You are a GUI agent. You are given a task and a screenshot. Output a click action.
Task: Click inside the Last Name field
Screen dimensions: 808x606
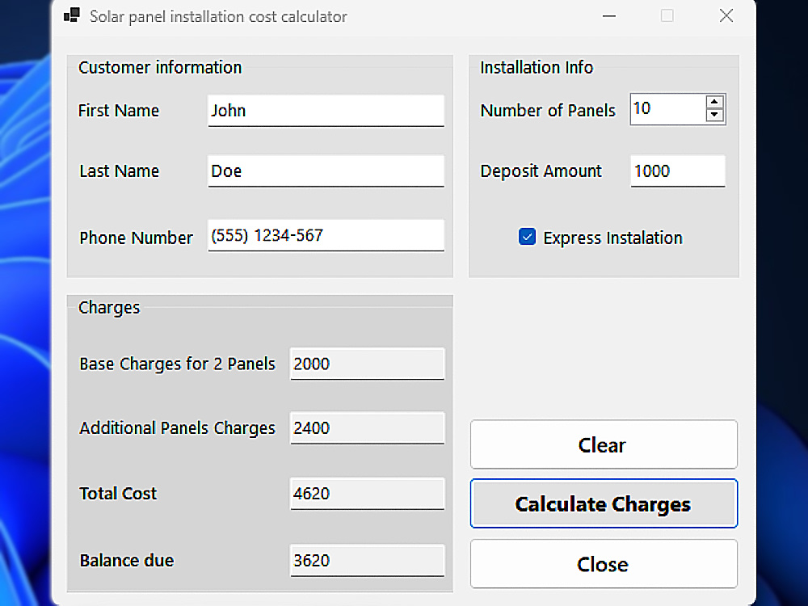click(x=326, y=170)
